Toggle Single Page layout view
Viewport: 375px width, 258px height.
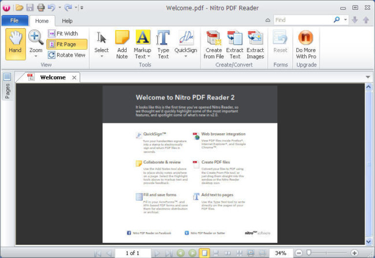tap(205, 253)
